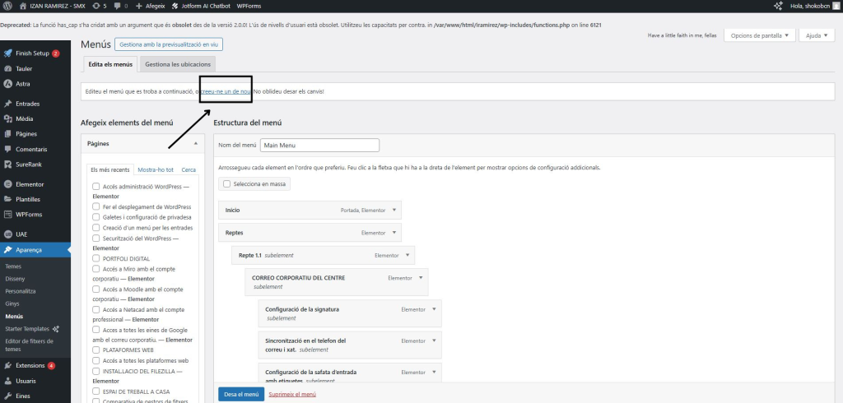Screen dimensions: 843x403
Task: Tick the PLATAFORMES WEB page checkbox
Action: click(96, 350)
